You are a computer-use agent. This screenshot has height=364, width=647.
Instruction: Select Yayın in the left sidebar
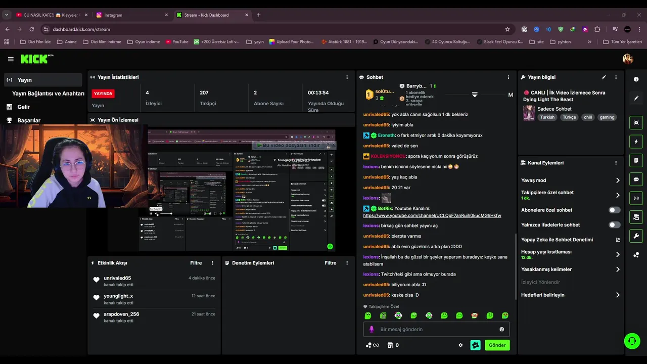pos(42,80)
